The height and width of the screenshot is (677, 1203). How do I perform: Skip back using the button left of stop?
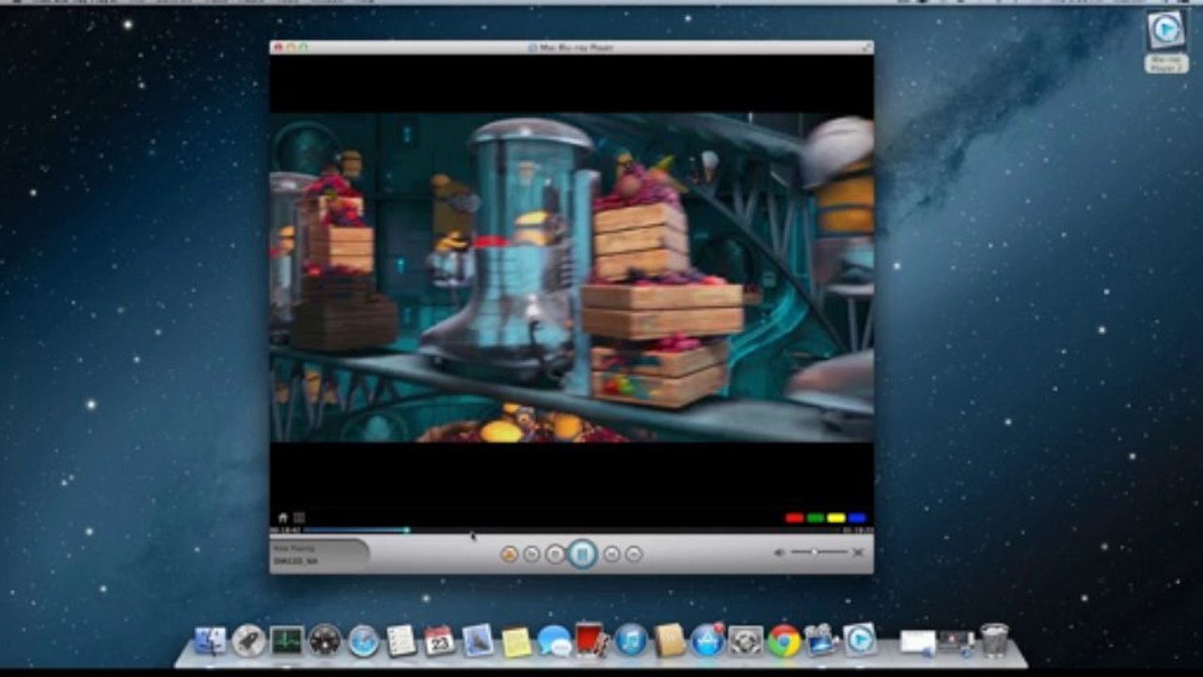[531, 554]
